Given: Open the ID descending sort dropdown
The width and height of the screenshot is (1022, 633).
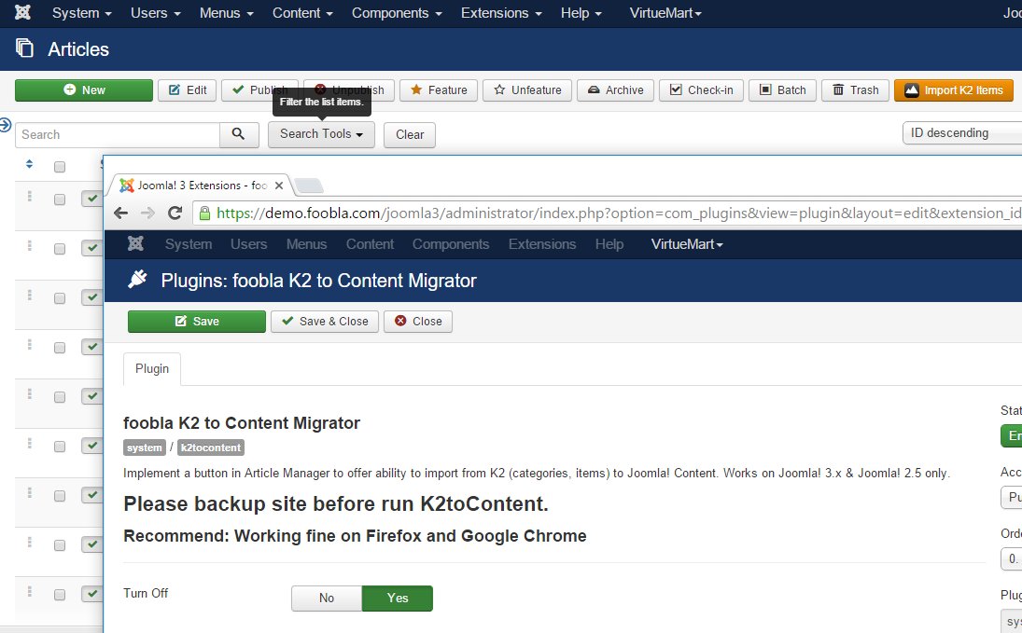Looking at the screenshot, I should (962, 133).
